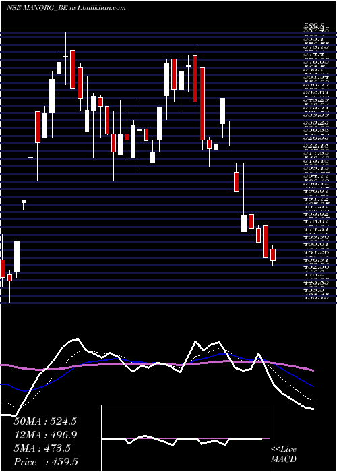Image resolution: width=337 pixels, height=472 pixels.
Task: Click the 491.72 price axis label
Action: click(315, 199)
